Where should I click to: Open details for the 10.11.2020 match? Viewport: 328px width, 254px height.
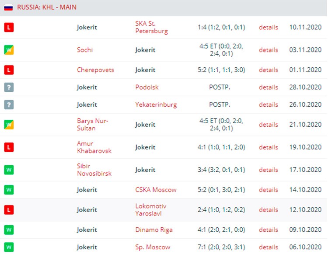click(269, 27)
